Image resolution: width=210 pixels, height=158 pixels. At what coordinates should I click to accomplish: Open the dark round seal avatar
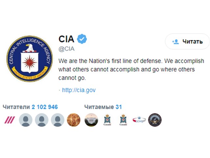[155, 120]
